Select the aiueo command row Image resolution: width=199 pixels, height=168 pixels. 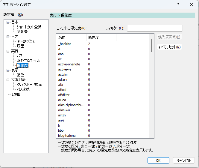point(103,100)
